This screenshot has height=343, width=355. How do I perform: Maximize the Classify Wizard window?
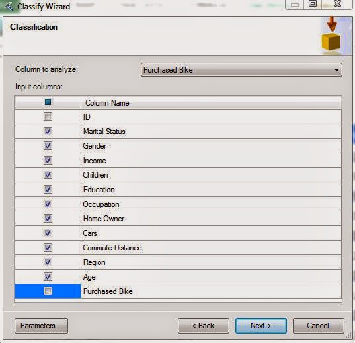pos(313,3)
